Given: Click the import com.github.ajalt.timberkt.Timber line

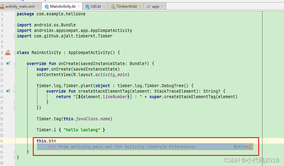Looking at the screenshot, I should (x=65, y=36).
